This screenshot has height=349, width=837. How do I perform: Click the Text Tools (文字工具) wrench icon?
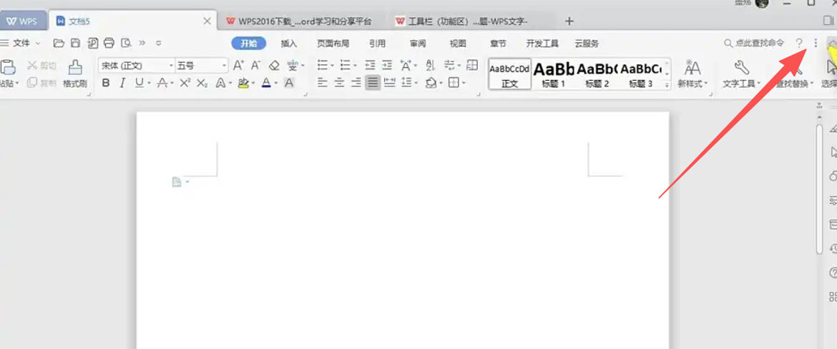[x=741, y=68]
